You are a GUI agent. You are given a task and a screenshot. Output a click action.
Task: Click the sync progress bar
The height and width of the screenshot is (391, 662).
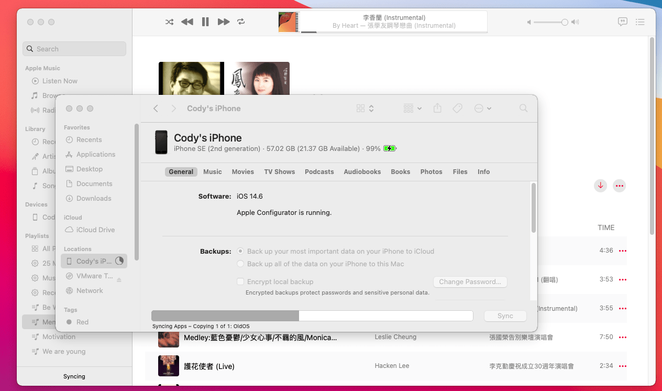click(x=312, y=316)
